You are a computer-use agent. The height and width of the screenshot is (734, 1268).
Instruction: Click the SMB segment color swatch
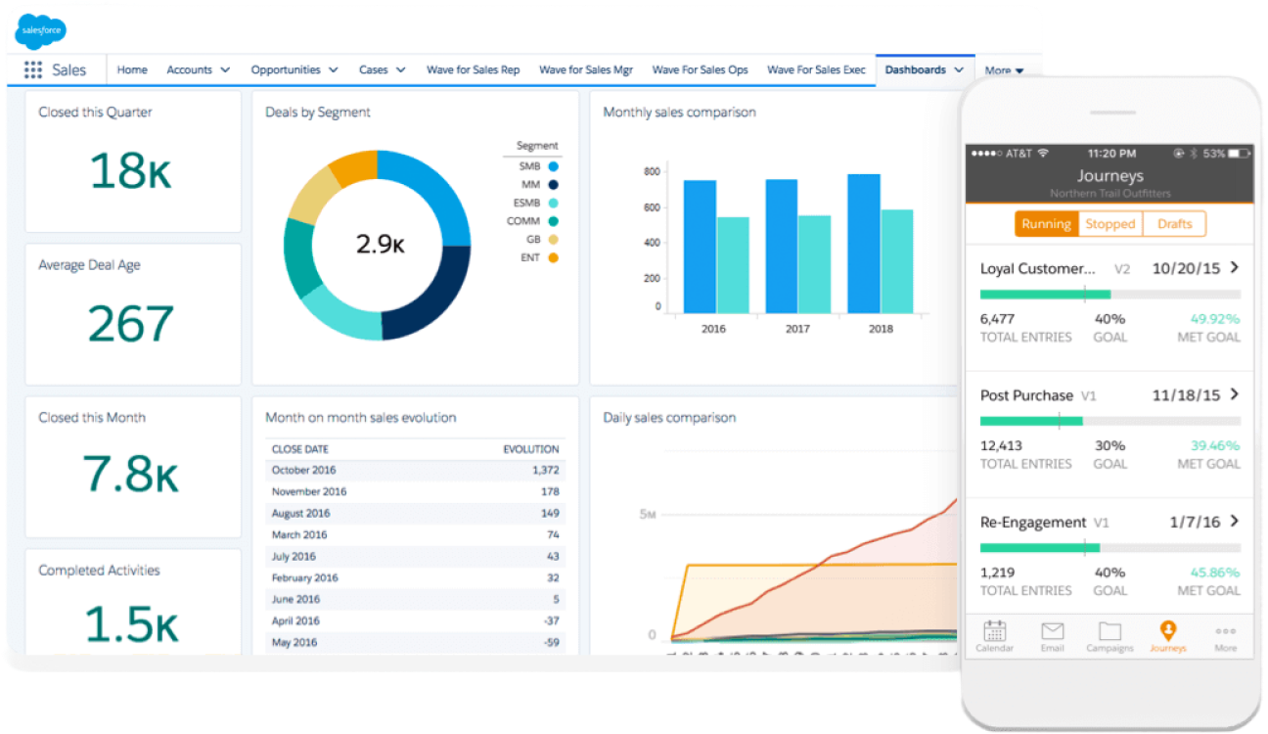tap(554, 166)
